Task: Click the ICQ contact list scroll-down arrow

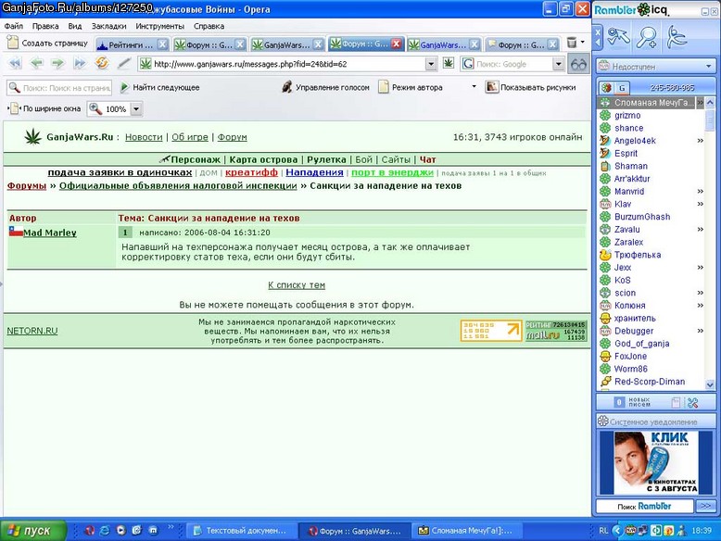Action: (x=710, y=384)
